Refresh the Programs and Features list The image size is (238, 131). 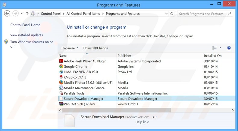[172, 14]
